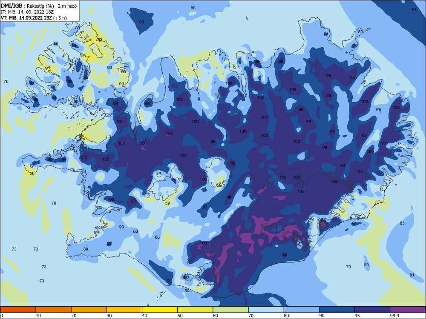426x319 pixels.
Task: Click the '56' humidity value on the map
Action: 32,174
